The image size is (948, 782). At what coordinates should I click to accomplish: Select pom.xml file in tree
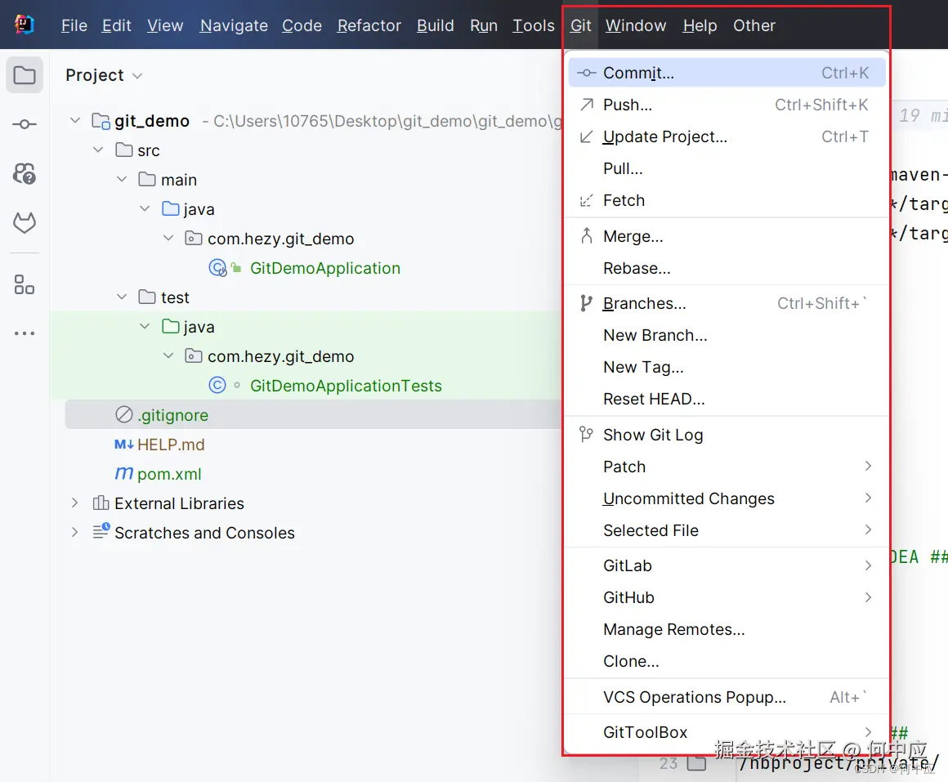[x=169, y=475]
